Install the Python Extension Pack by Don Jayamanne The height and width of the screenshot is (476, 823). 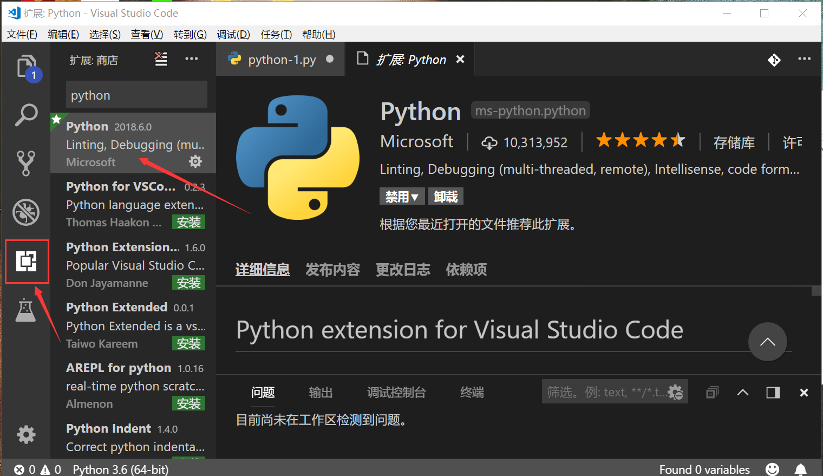188,283
